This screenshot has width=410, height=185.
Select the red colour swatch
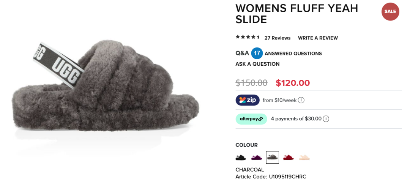click(x=289, y=158)
